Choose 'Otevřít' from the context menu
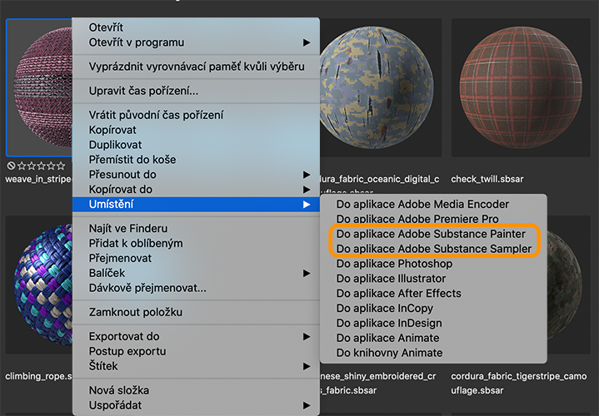This screenshot has height=416, width=599. pos(106,27)
